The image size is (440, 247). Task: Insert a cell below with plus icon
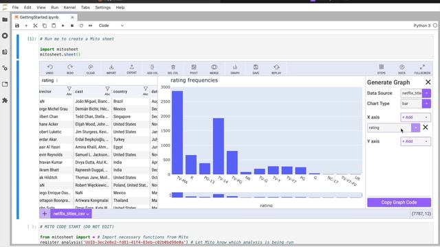26,25
